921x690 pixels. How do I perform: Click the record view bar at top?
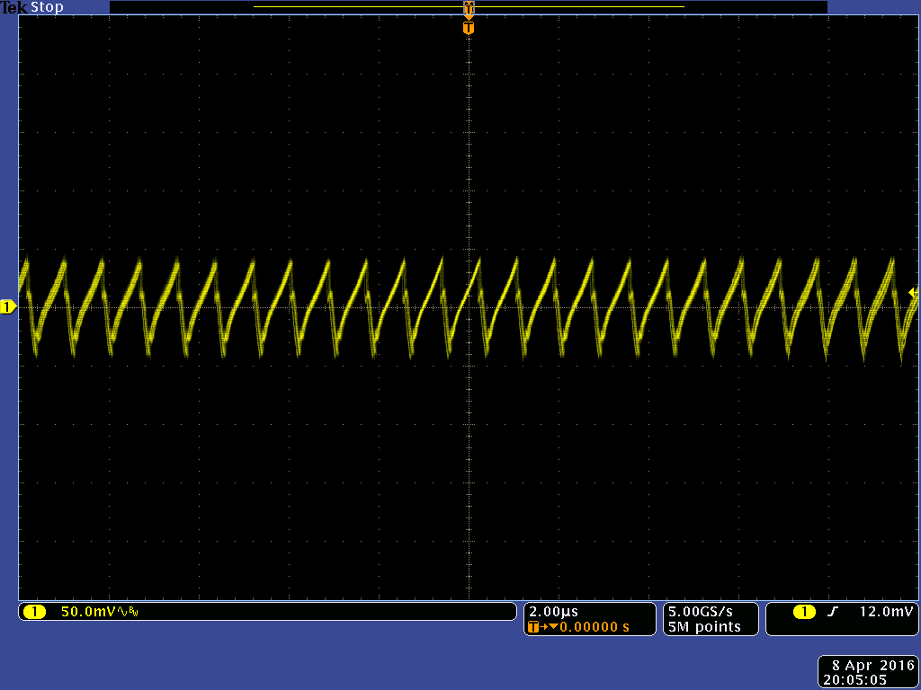(468, 7)
